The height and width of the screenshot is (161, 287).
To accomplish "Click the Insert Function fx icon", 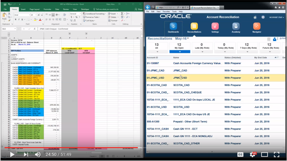I will (x=34, y=29).
